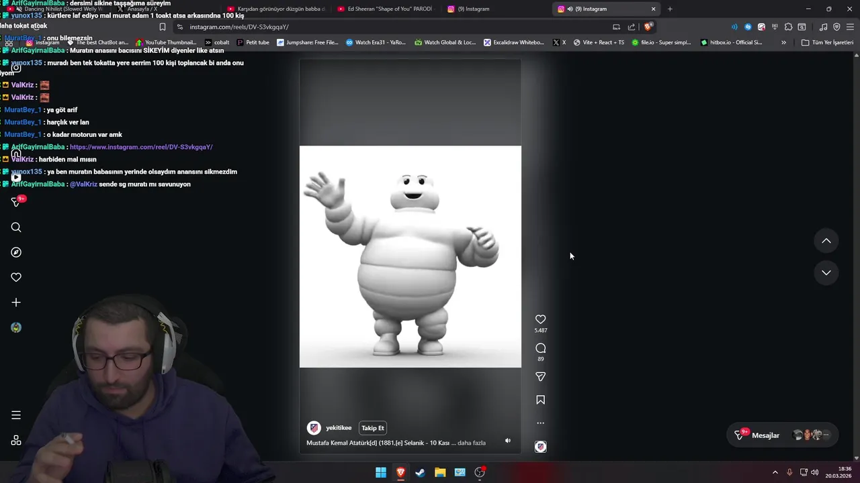
Task: Click Brave Shields lion icon in address bar
Action: pyautogui.click(x=648, y=27)
